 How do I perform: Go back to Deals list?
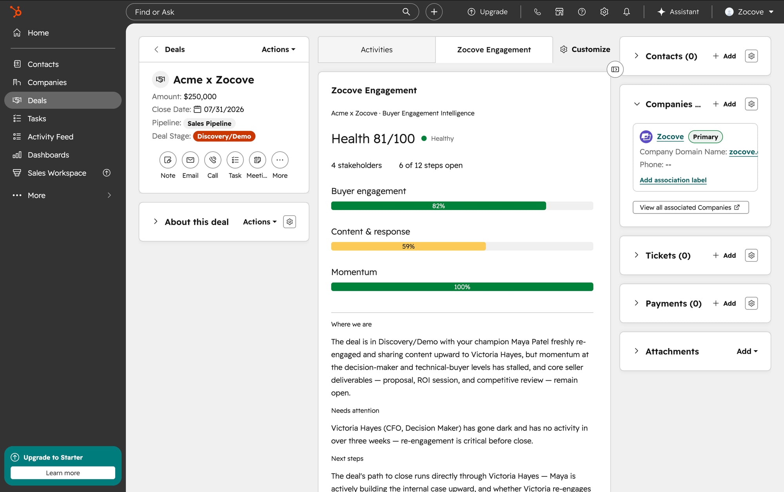169,49
